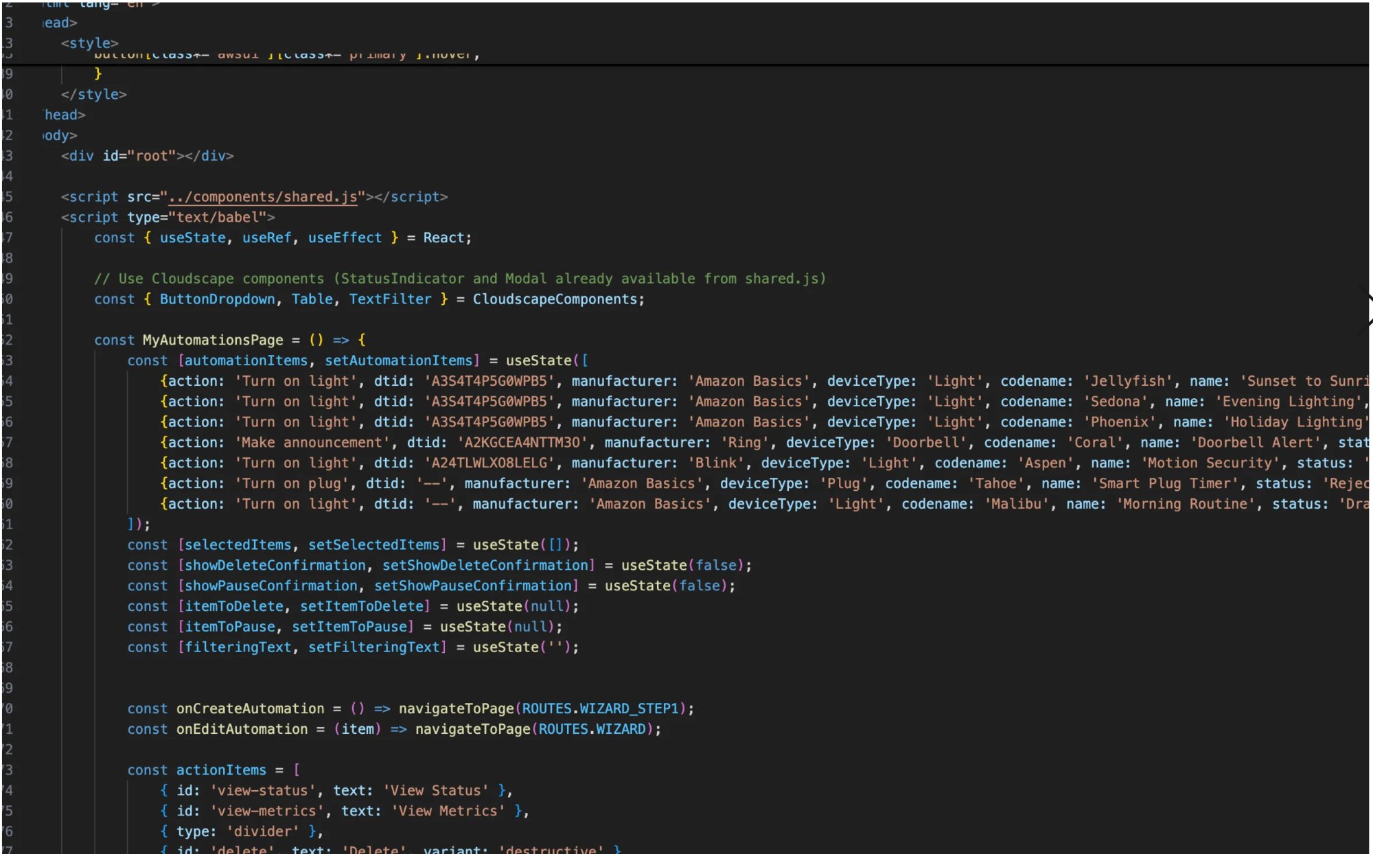Click the 'Doorbell Alert' name string

pos(1256,442)
